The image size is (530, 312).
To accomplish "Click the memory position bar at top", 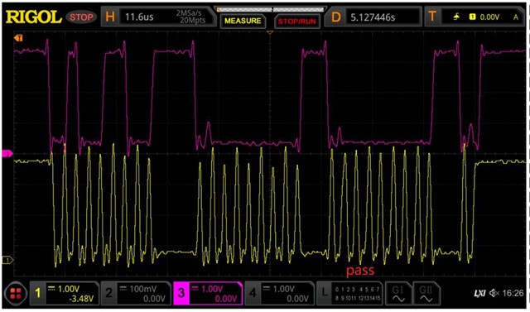I will 271,9.
